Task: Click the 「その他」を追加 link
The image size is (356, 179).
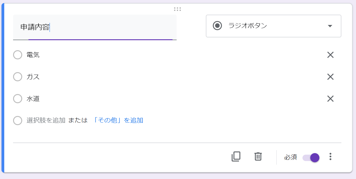Action: click(118, 120)
